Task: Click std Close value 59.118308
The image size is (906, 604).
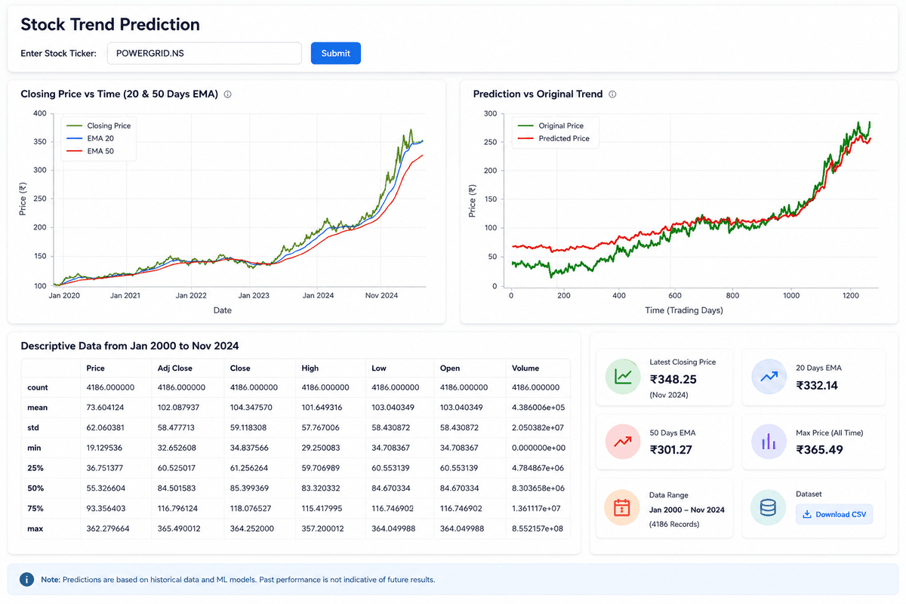Action: [x=251, y=428]
